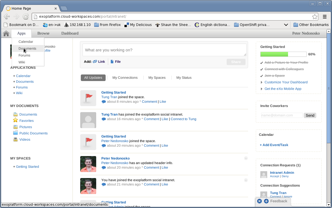Open the Public Documents folder icon
332x208 pixels.
tap(15, 133)
